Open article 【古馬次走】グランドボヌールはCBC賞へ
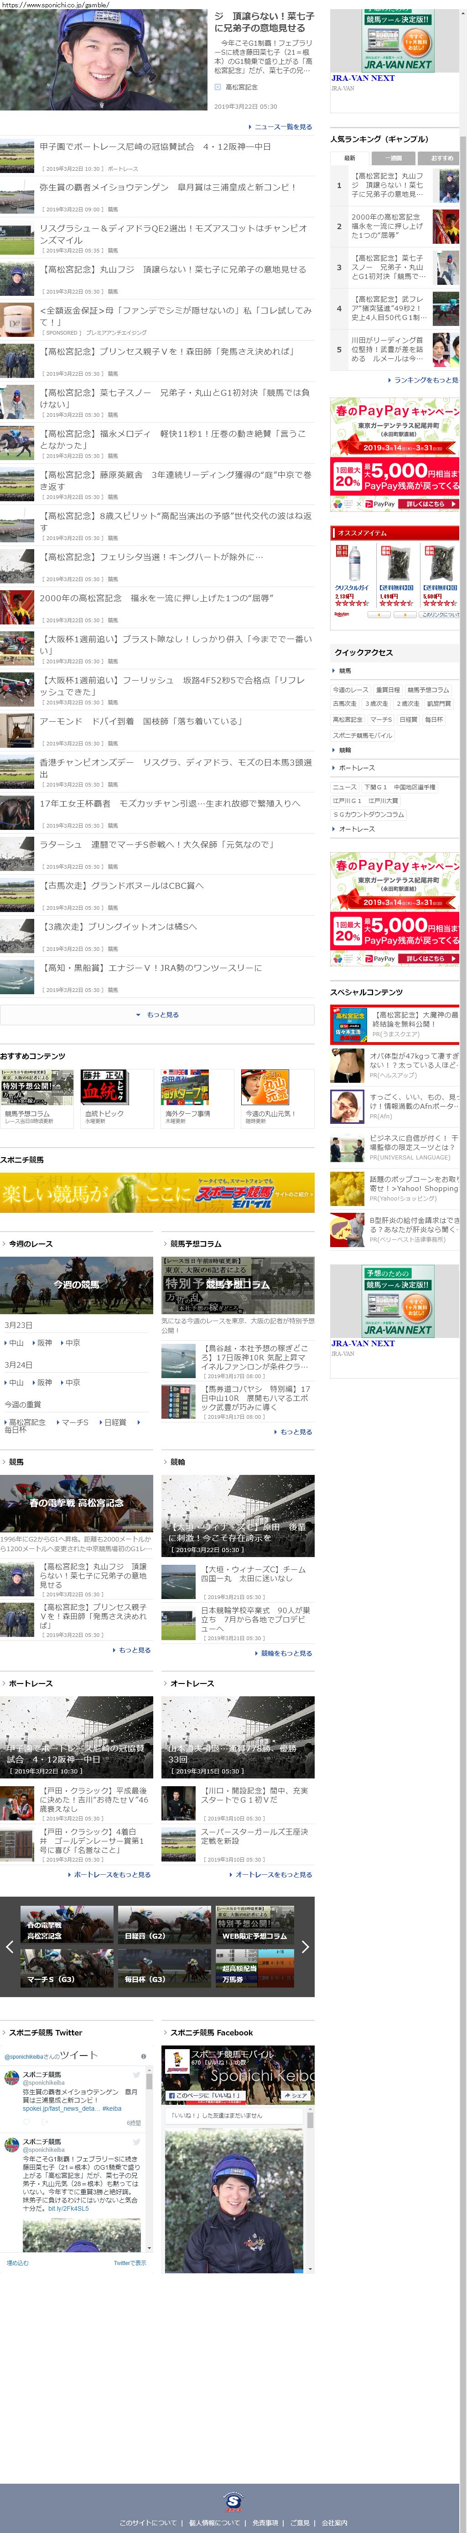Viewport: 467px width, 2533px height. coord(122,886)
